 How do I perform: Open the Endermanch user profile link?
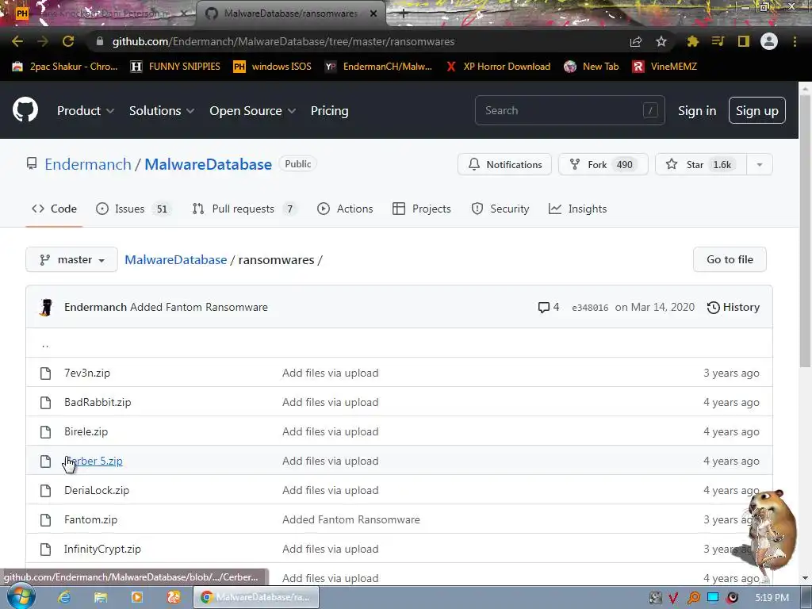point(88,164)
